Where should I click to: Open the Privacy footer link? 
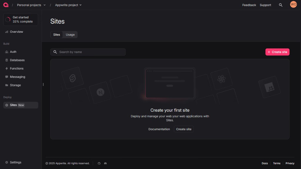pos(290,163)
